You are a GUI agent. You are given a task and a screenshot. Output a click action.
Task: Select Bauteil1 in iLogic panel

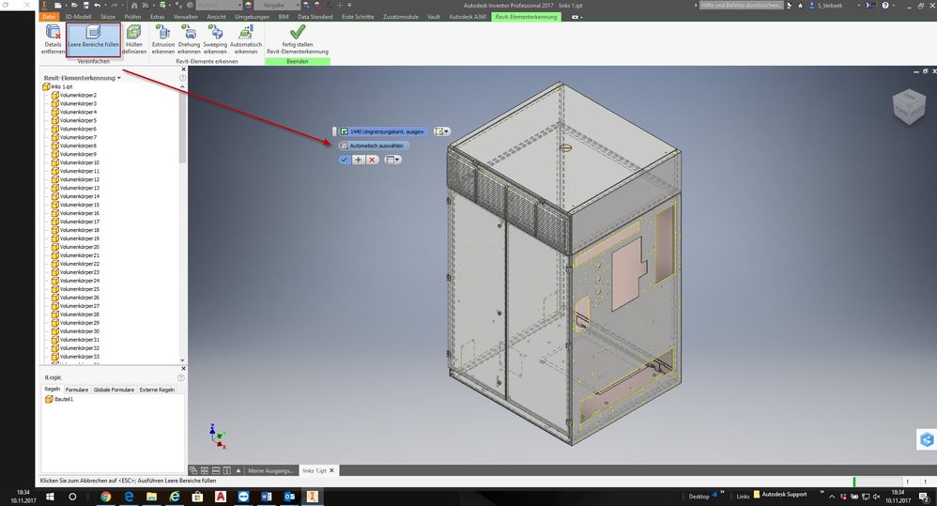point(59,399)
